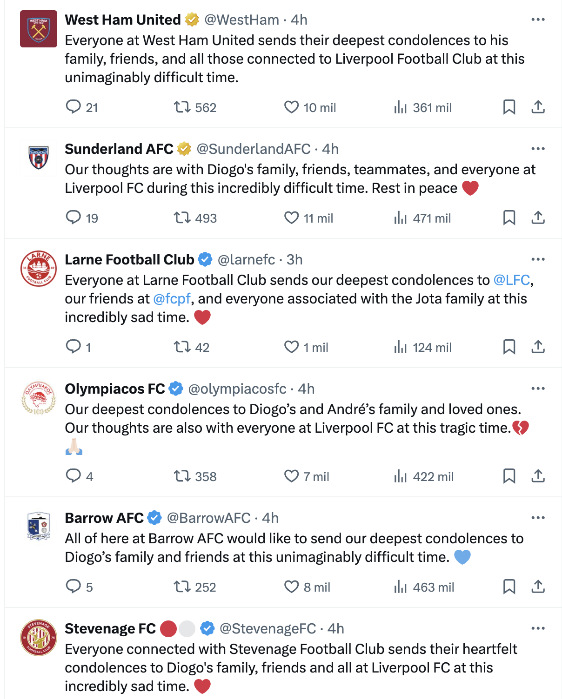Image resolution: width=562 pixels, height=699 pixels.
Task: Reply to the Olympiacos FC tweet
Action: (74, 476)
